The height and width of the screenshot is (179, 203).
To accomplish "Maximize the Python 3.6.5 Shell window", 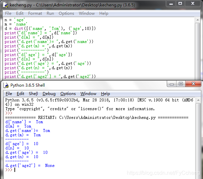I will (181, 84).
